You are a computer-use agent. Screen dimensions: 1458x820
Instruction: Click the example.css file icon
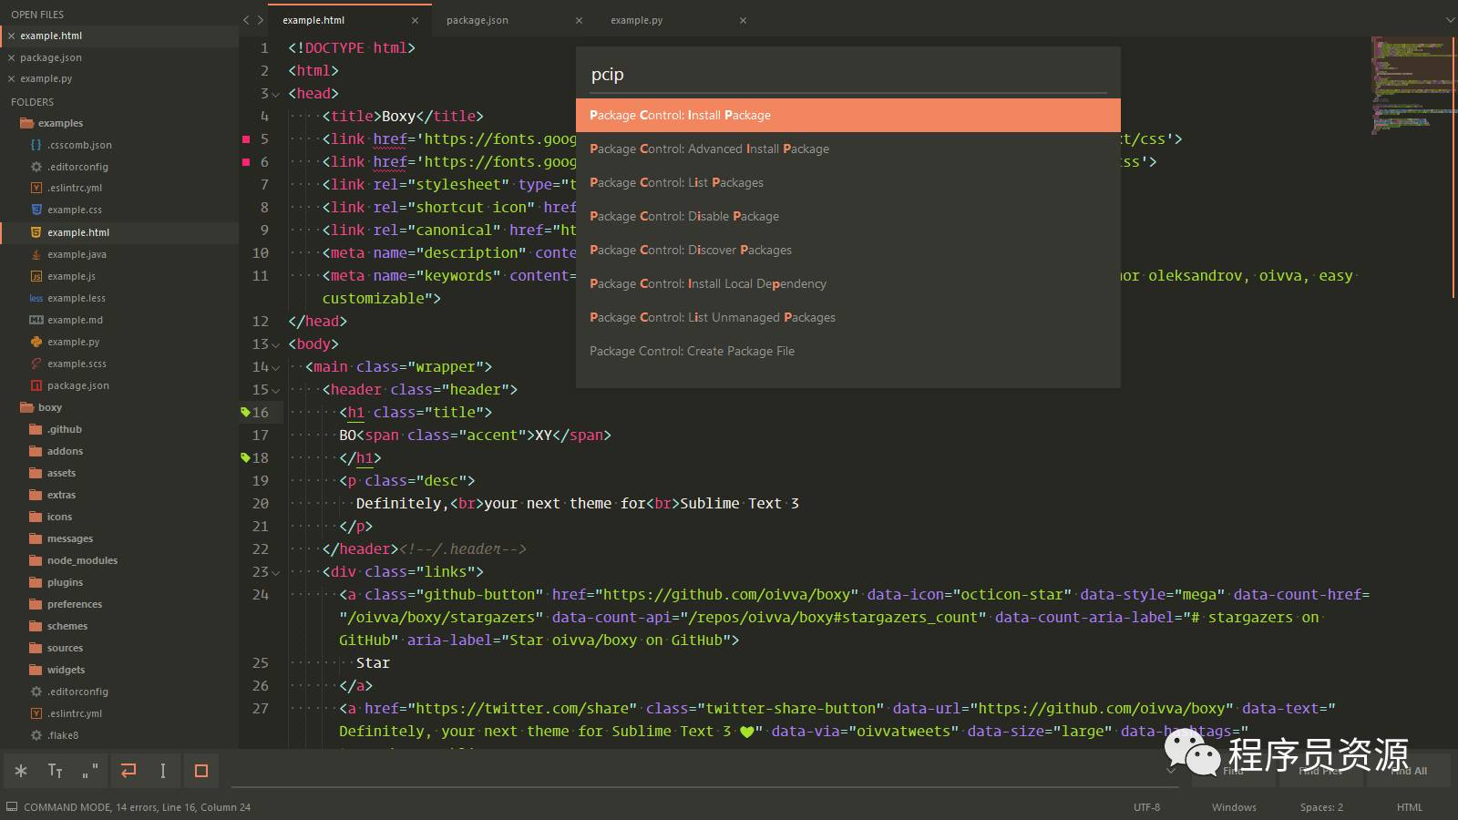36,210
